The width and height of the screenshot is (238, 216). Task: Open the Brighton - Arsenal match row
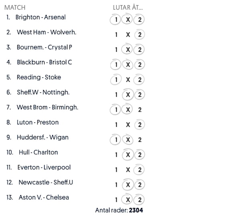74,19
